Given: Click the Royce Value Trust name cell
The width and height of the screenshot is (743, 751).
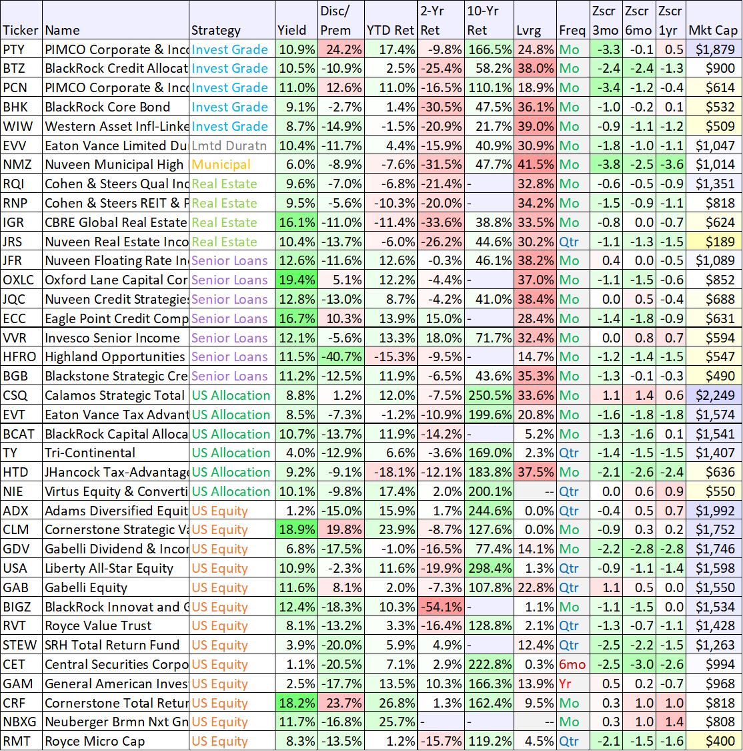Looking at the screenshot, I should point(116,626).
